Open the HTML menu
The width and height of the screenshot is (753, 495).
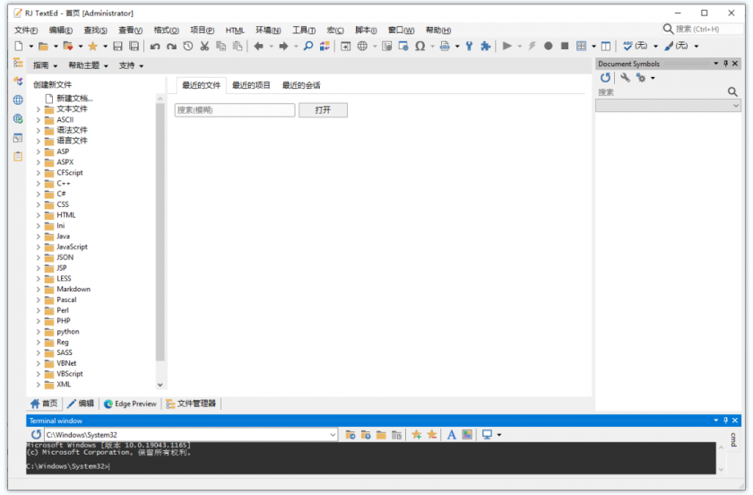(x=235, y=30)
